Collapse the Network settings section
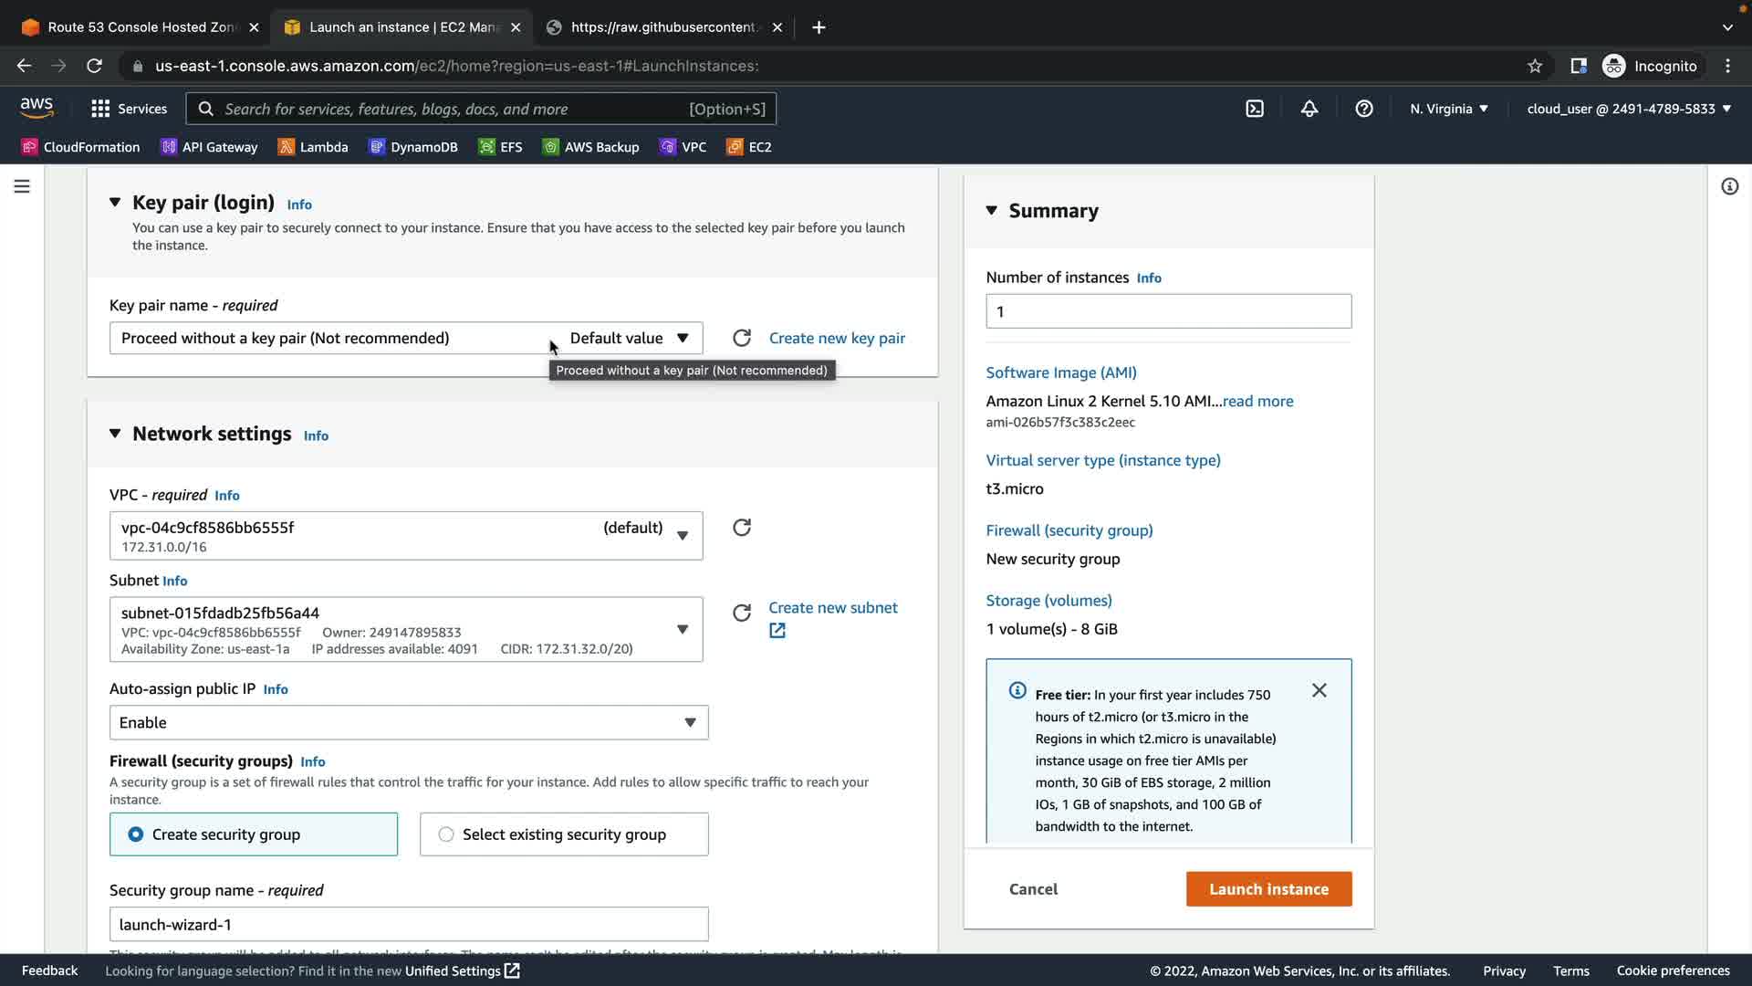The image size is (1752, 986). [115, 434]
